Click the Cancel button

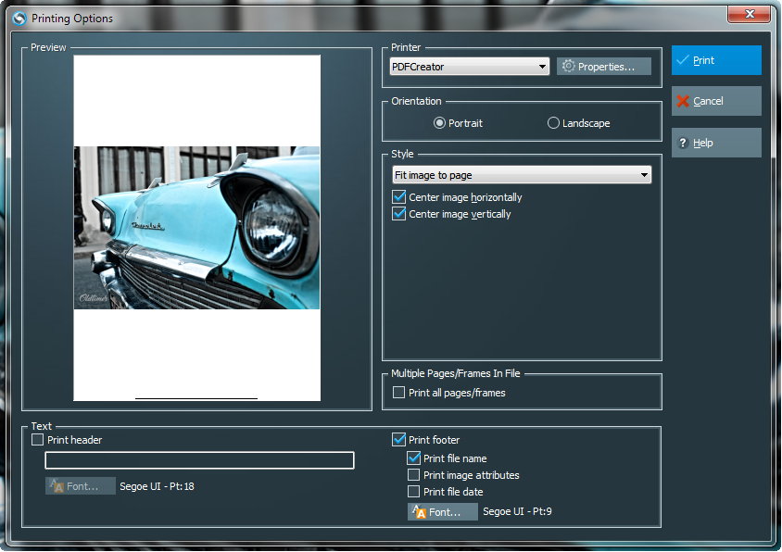(x=716, y=101)
